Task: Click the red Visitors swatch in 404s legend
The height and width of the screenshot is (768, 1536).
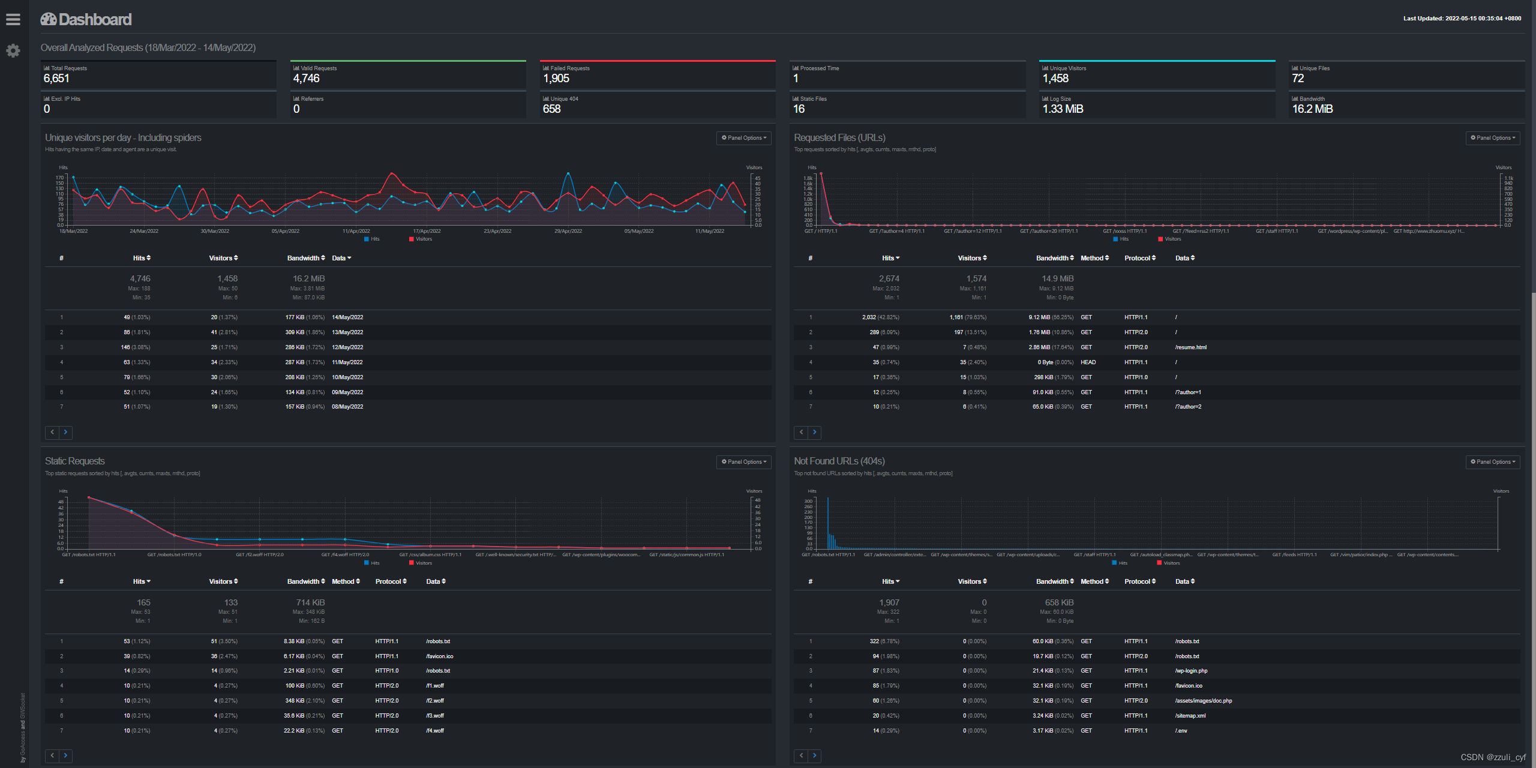Action: click(x=1159, y=563)
